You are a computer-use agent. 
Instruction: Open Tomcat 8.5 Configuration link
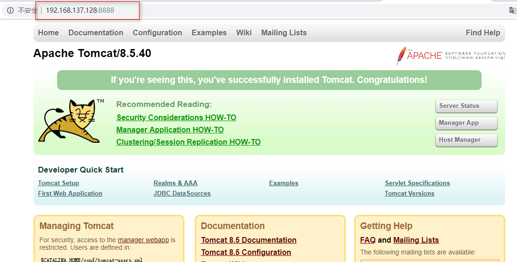(246, 252)
